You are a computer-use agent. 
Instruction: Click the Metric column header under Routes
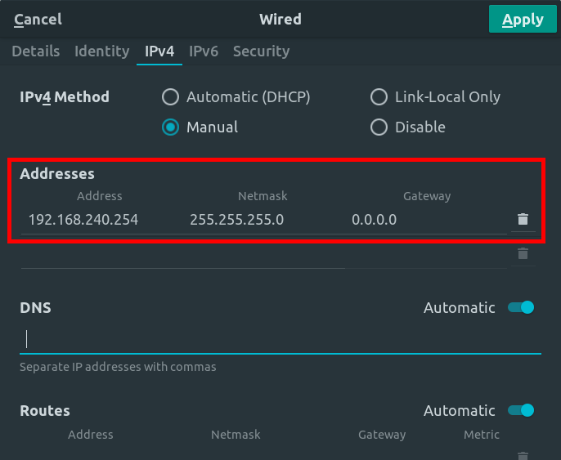[482, 435]
